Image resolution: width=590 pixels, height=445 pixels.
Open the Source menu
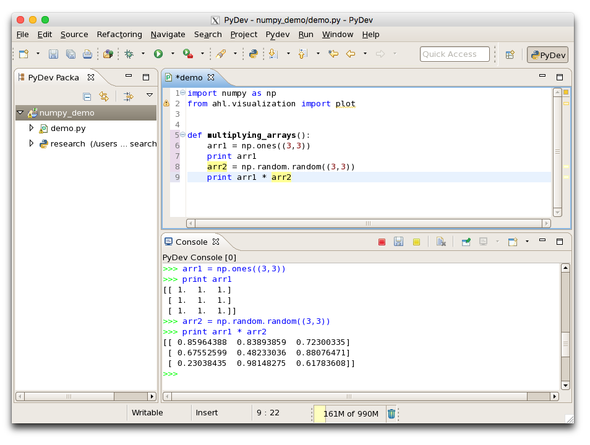(x=74, y=35)
